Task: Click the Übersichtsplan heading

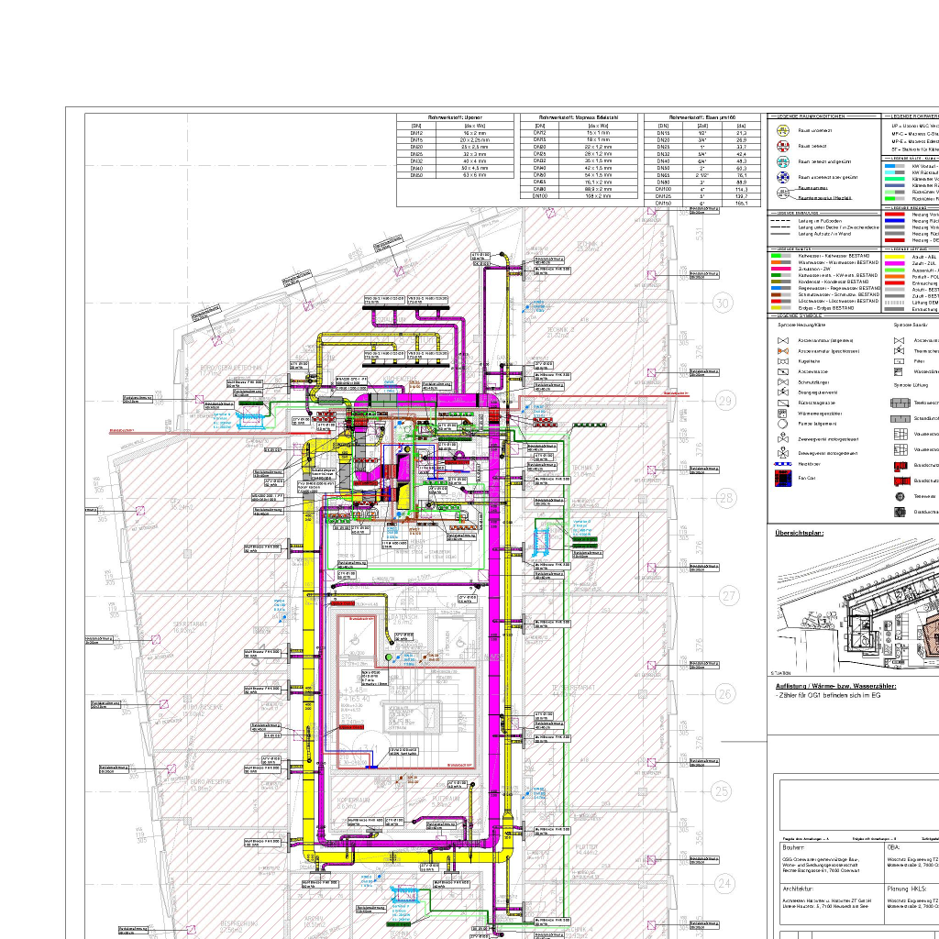Action: pyautogui.click(x=801, y=533)
